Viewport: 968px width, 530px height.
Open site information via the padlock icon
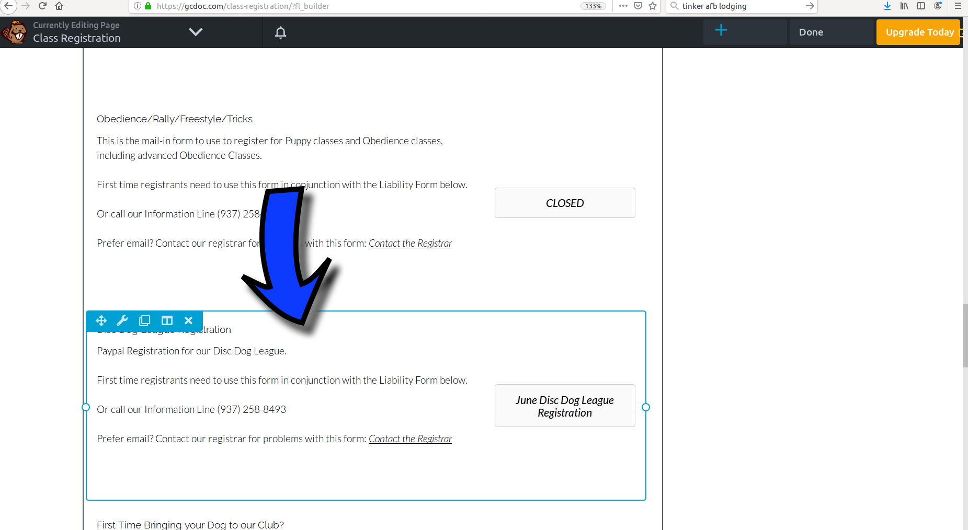(147, 6)
